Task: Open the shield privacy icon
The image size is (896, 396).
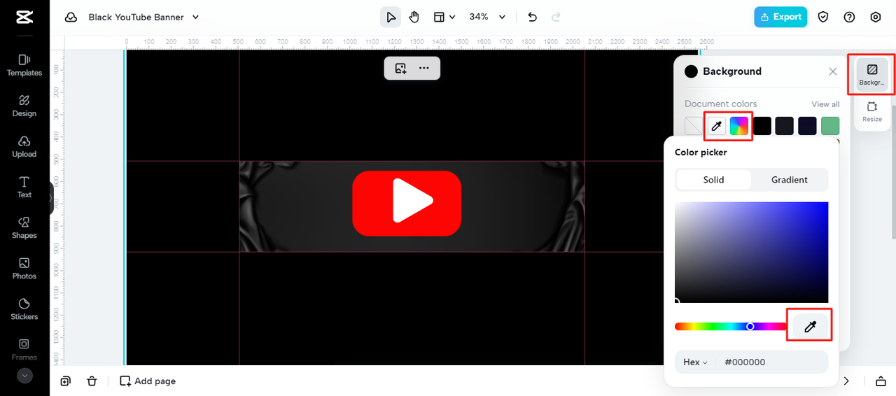Action: 823,17
